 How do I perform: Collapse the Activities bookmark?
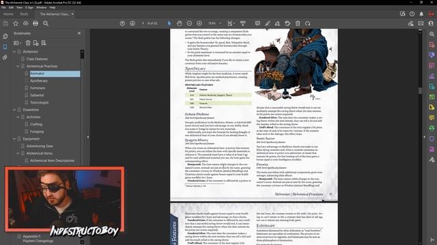(x=18, y=117)
